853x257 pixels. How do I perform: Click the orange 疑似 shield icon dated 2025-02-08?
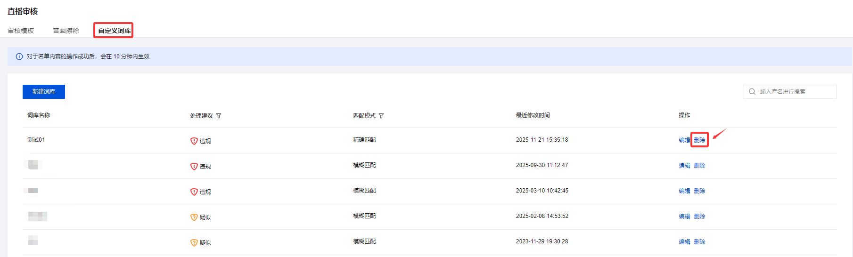tap(194, 217)
